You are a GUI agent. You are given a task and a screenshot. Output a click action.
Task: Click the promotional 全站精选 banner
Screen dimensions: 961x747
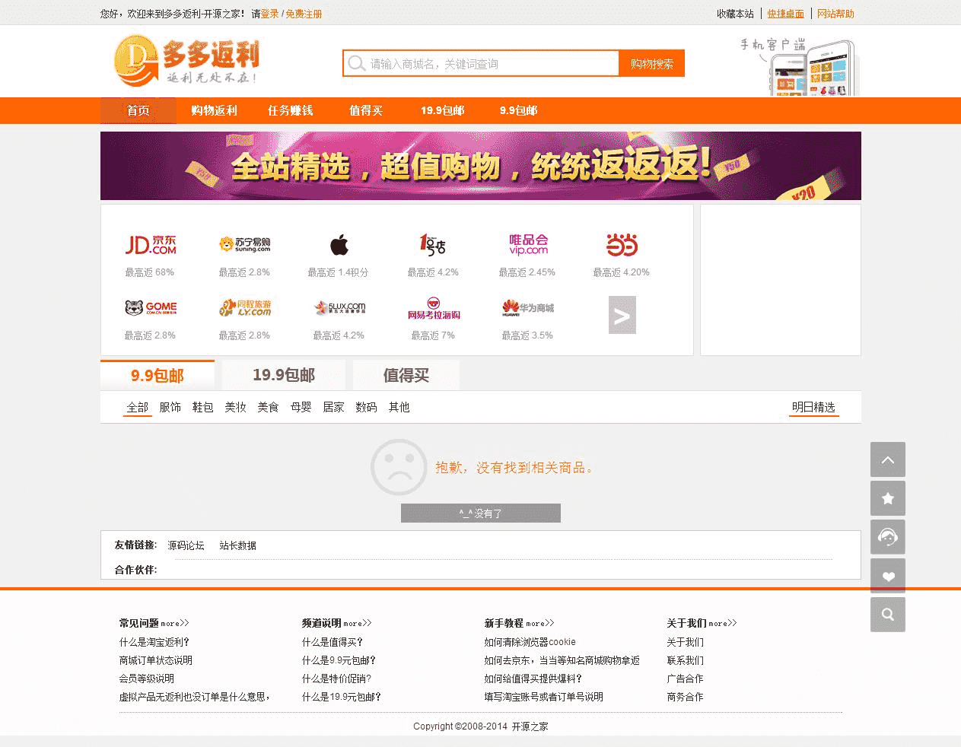coord(481,166)
